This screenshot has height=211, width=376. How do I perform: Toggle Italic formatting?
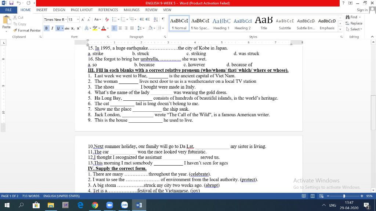(52, 28)
